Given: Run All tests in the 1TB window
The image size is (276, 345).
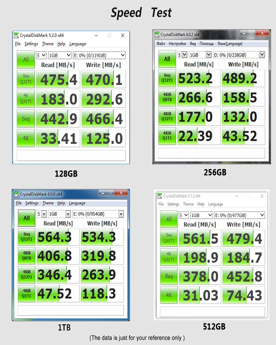Looking at the screenshot, I should [27, 218].
